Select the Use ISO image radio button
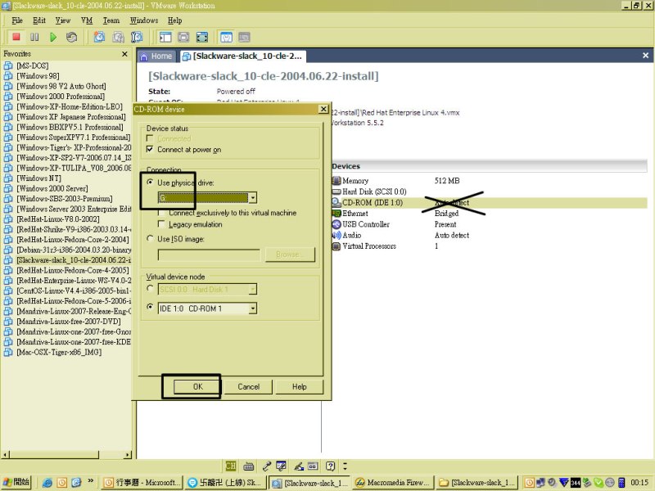Image resolution: width=655 pixels, height=491 pixels. (150, 238)
